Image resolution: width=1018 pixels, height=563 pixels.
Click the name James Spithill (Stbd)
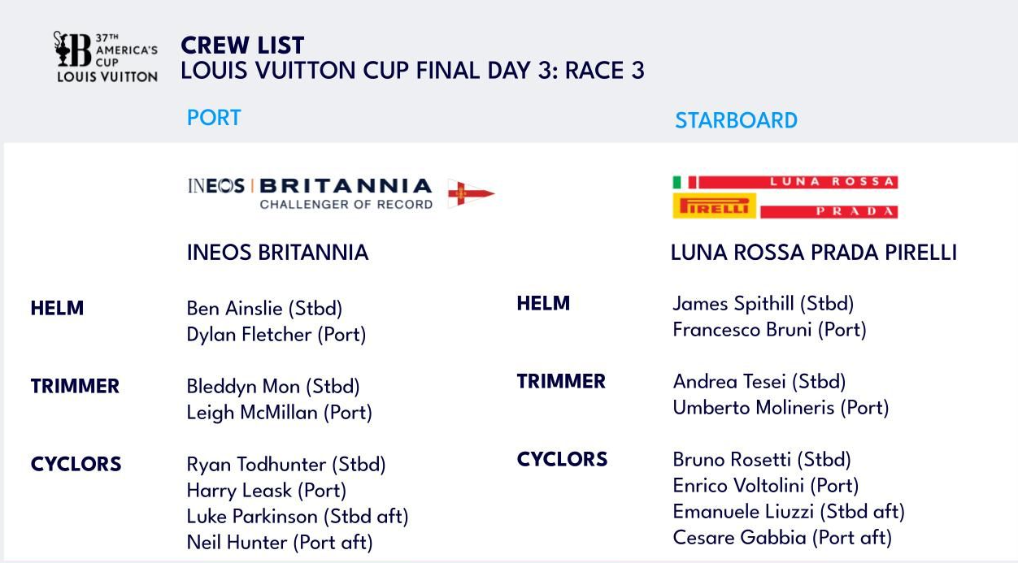(763, 304)
